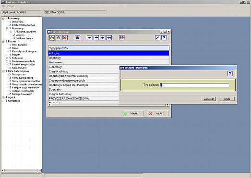Image resolution: width=251 pixels, height=178 pixels.
Task: Click left arrow of vehicle list scrollbar
Action: [50, 105]
